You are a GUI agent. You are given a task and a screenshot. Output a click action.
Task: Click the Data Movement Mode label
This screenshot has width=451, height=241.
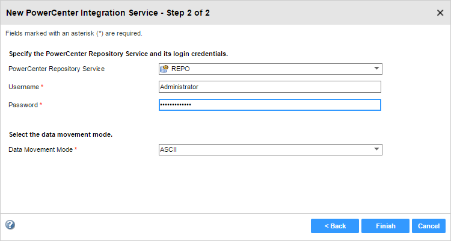pyautogui.click(x=40, y=149)
